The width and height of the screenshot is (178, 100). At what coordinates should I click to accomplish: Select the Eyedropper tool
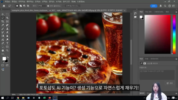pos(3,25)
